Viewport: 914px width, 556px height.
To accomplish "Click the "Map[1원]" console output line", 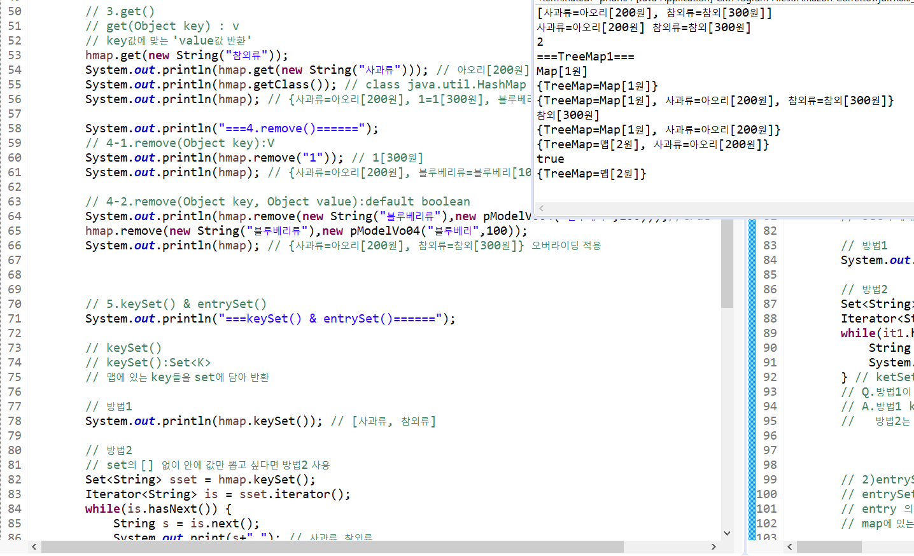I will pyautogui.click(x=562, y=71).
